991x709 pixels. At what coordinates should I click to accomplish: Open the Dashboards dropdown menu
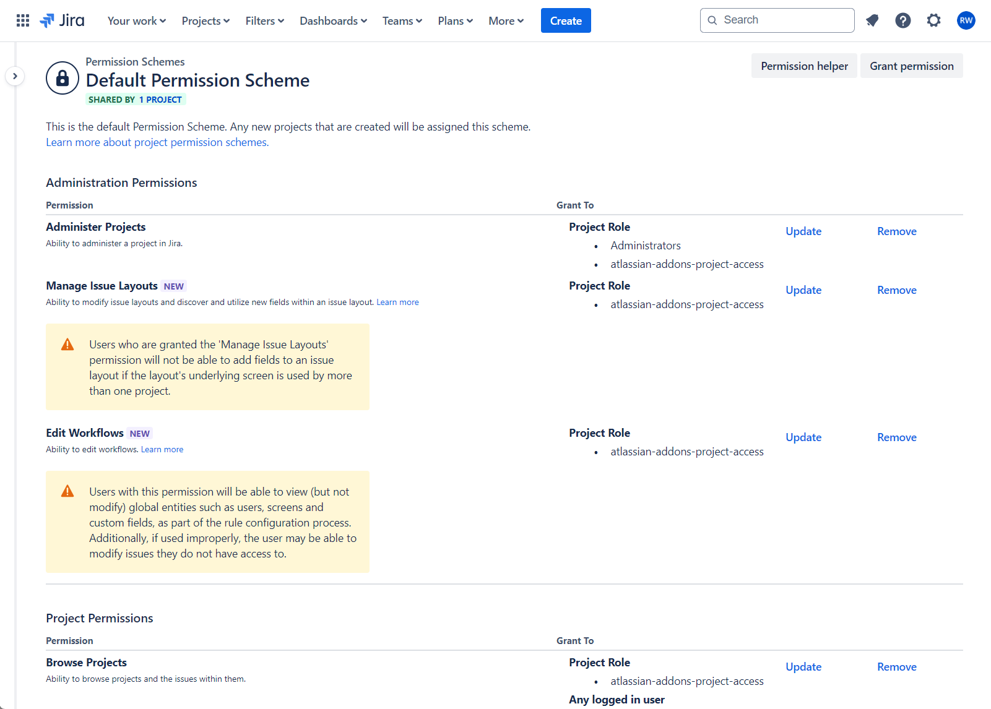332,20
